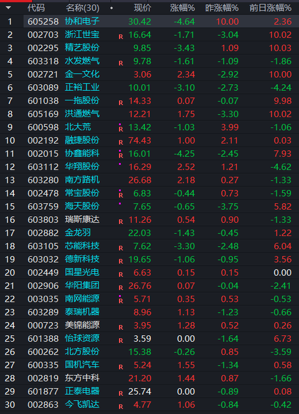The width and height of the screenshot is (299, 414).
Task: Click the dot icon after 名称(30) header
Action: [x=112, y=8]
